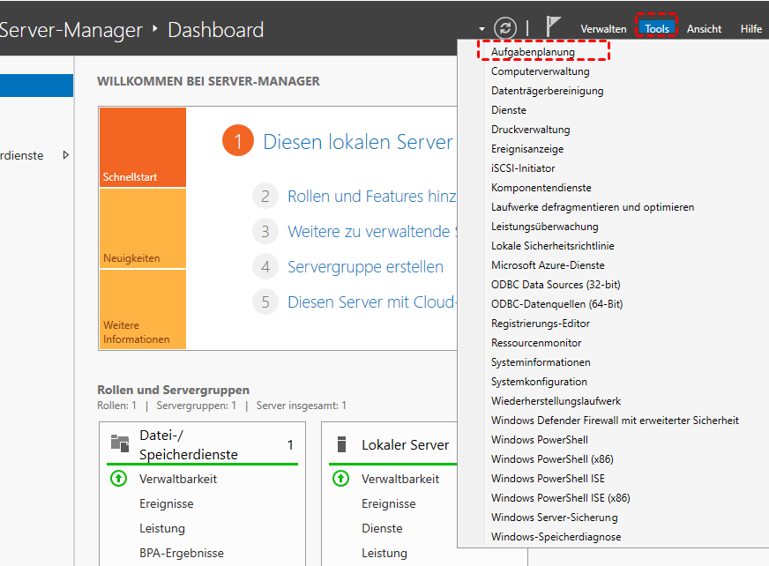
Task: Click the Rollen und Features hinzufügen link
Action: click(370, 197)
